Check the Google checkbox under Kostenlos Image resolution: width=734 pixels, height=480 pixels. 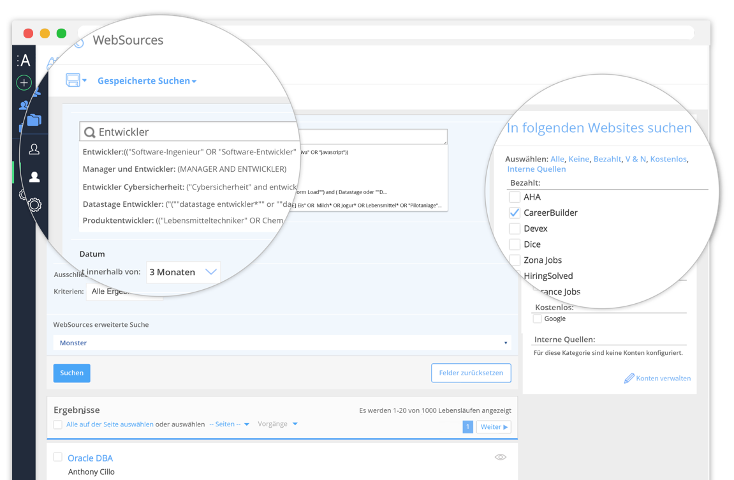point(538,319)
